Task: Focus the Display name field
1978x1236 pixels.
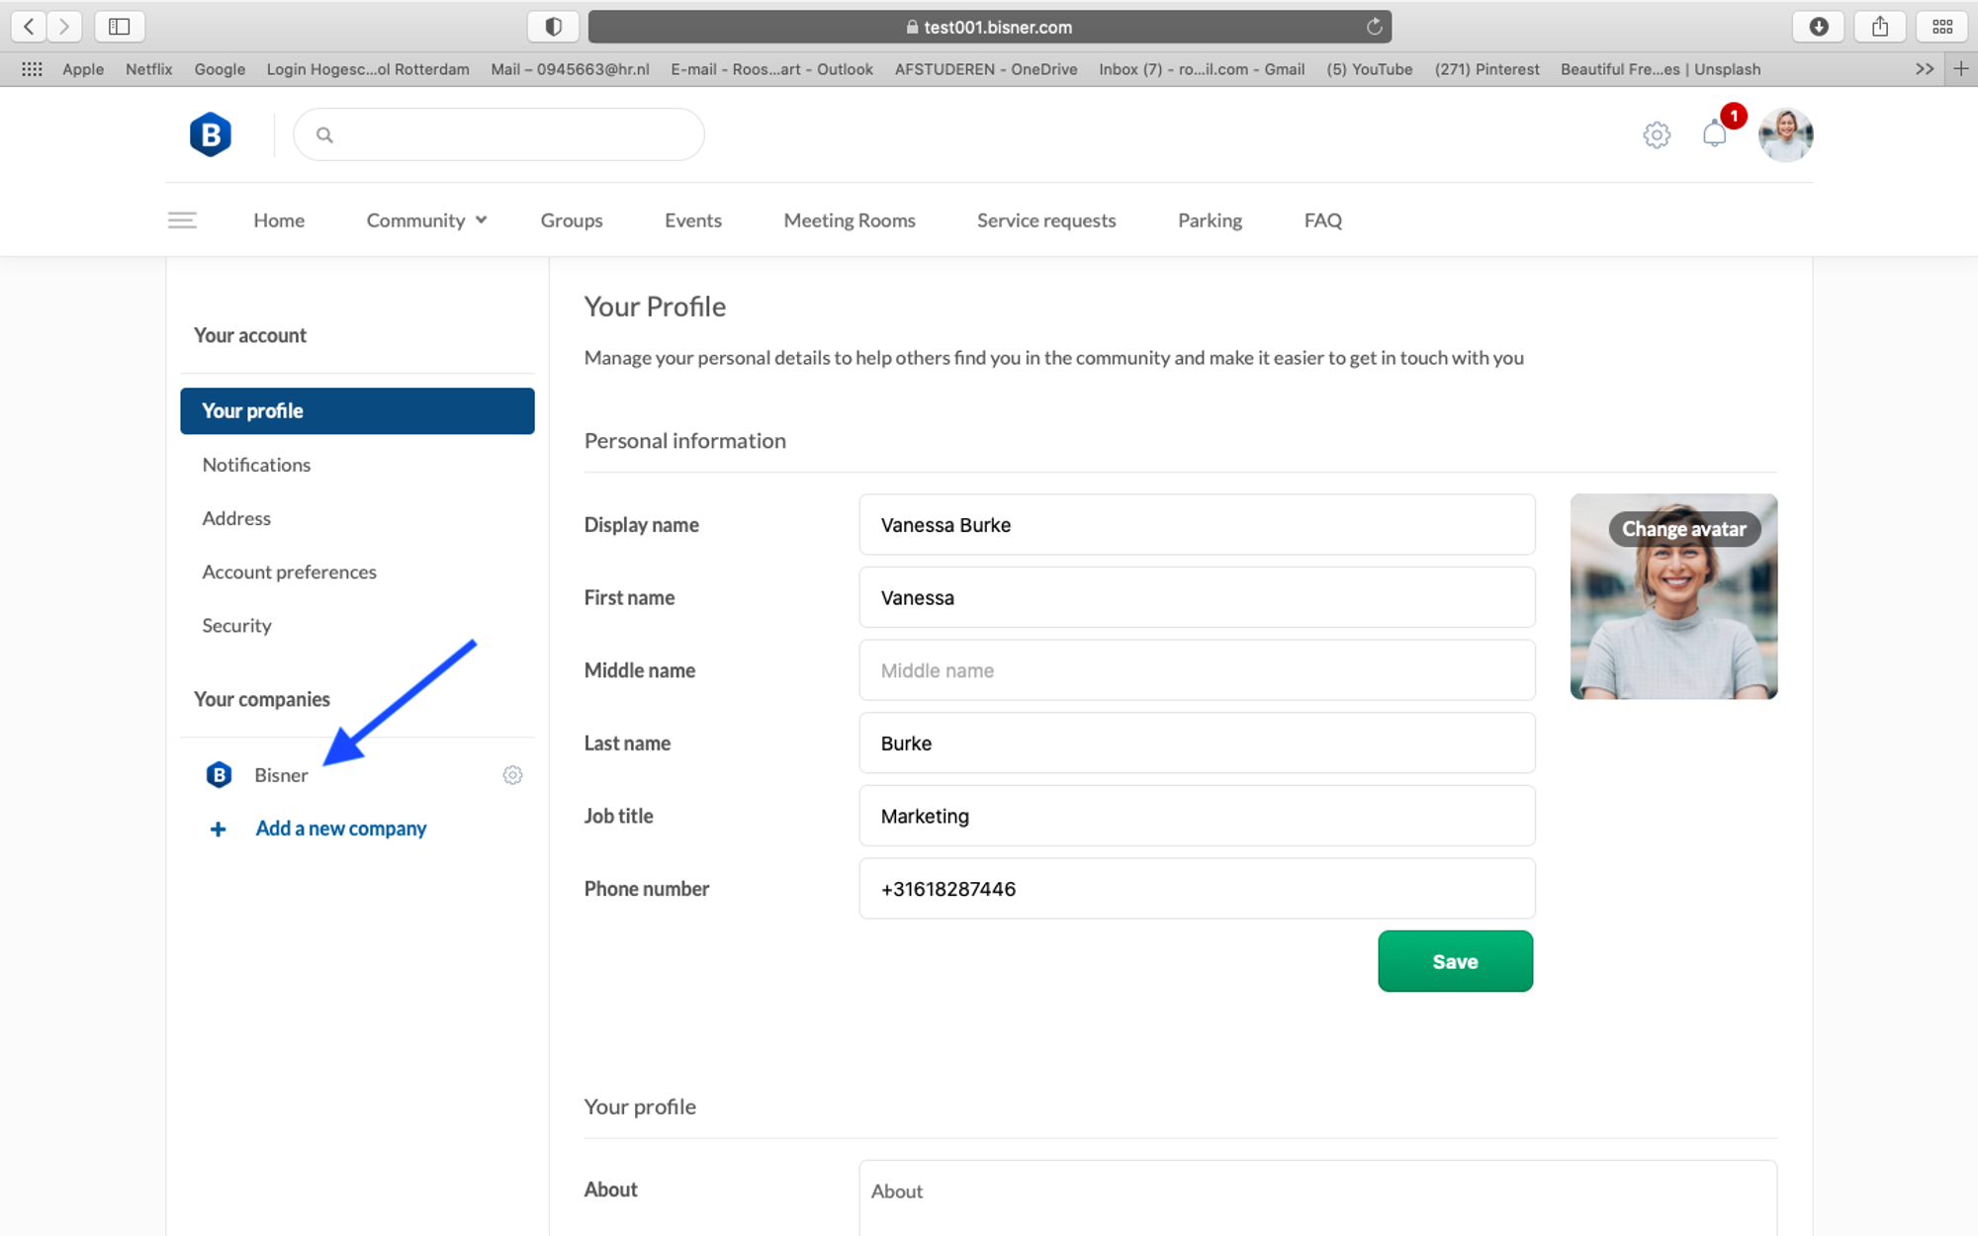Action: [1197, 525]
